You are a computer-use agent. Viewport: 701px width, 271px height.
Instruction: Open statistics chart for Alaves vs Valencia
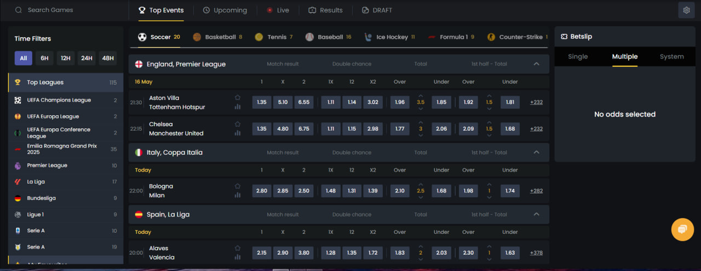tap(238, 257)
